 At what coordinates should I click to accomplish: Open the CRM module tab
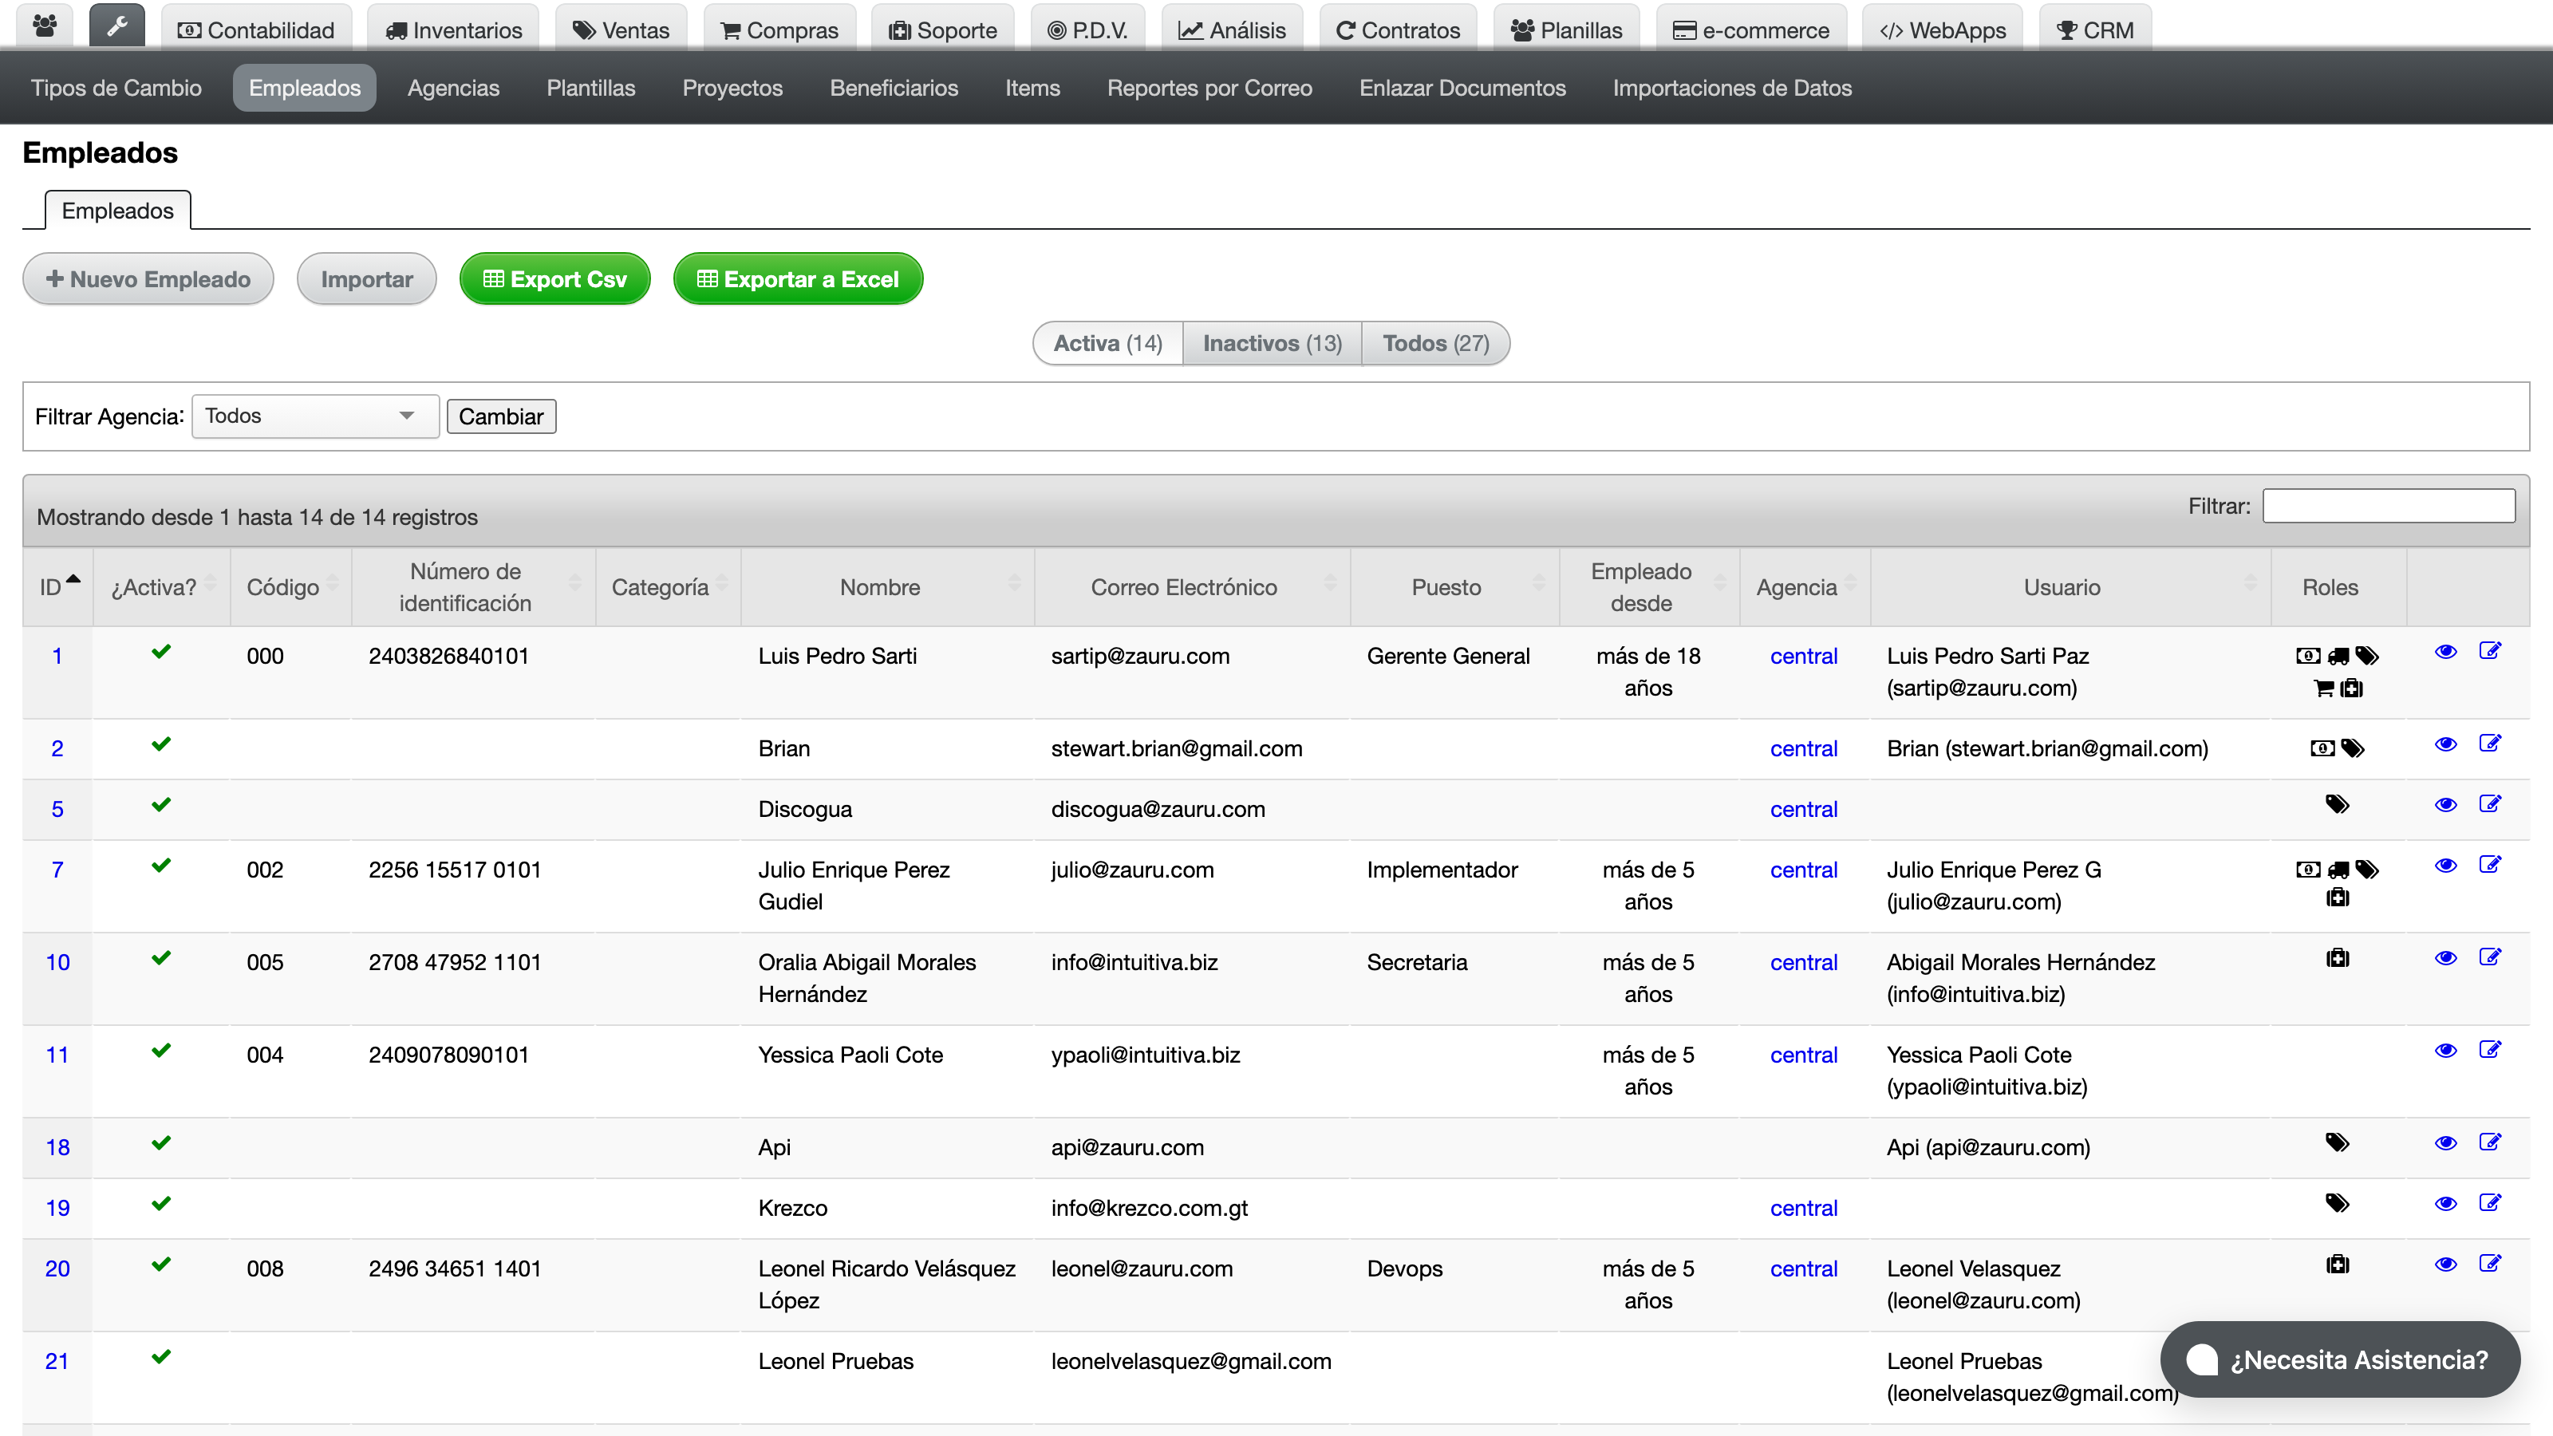pyautogui.click(x=2095, y=30)
